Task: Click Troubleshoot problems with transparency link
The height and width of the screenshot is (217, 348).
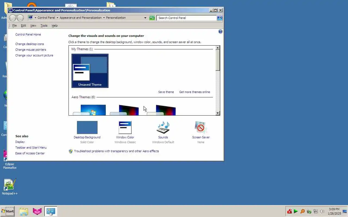Action: 116,151
